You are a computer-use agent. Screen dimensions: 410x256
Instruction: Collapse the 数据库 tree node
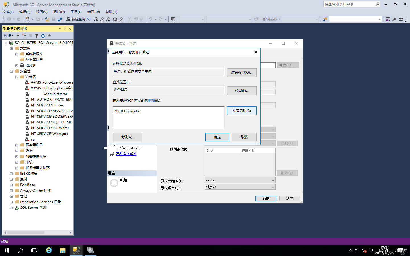(x=11, y=48)
